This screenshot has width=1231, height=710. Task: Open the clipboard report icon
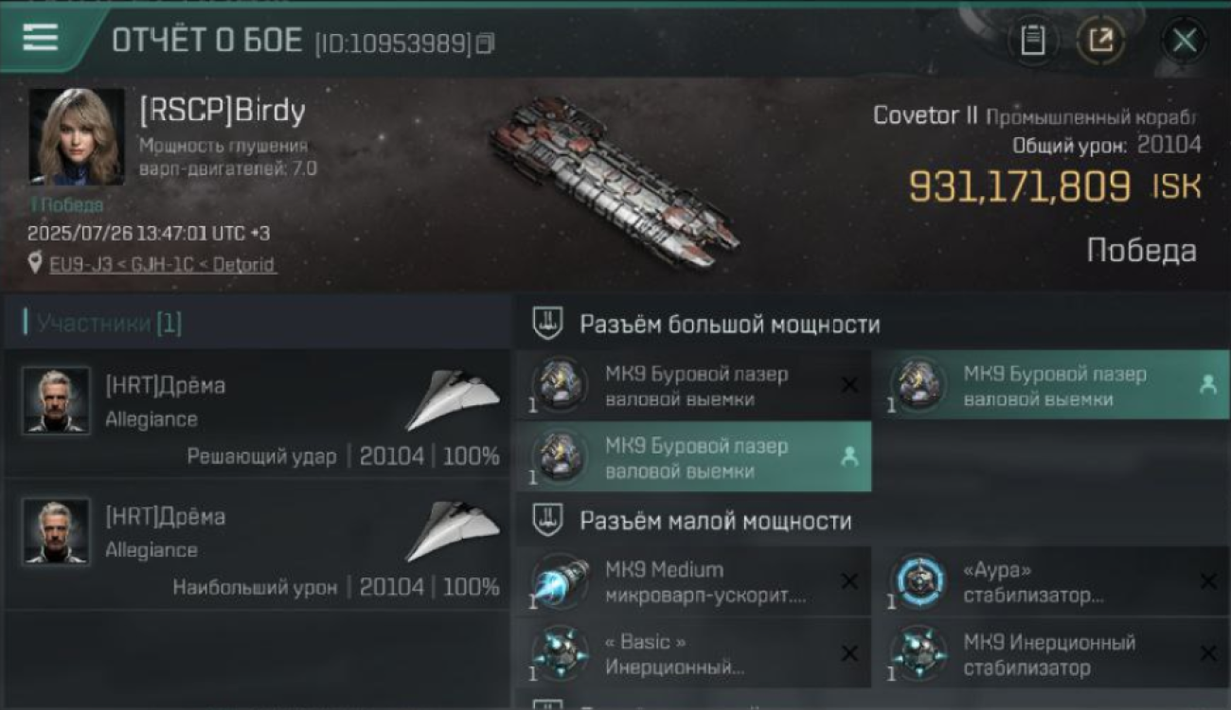1033,41
